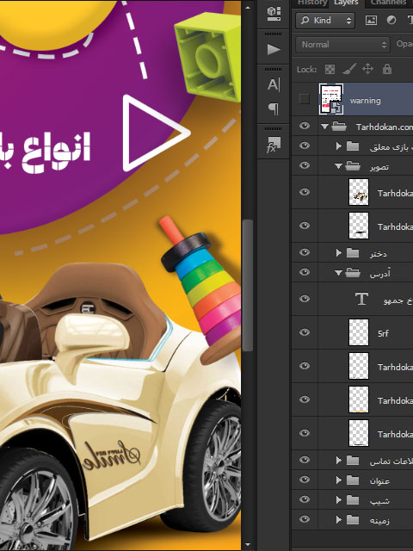
Task: Expand the زمینه group
Action: click(x=338, y=519)
